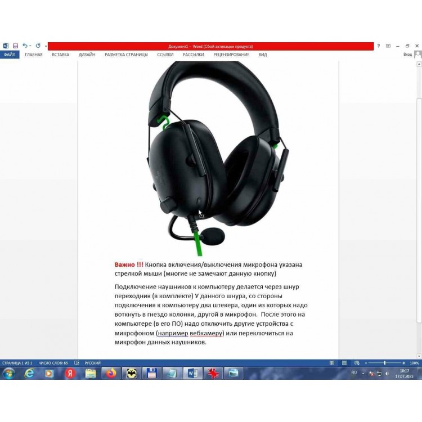Select the headphones image in document
Image resolution: width=422 pixels, height=422 pixels.
(x=217, y=159)
